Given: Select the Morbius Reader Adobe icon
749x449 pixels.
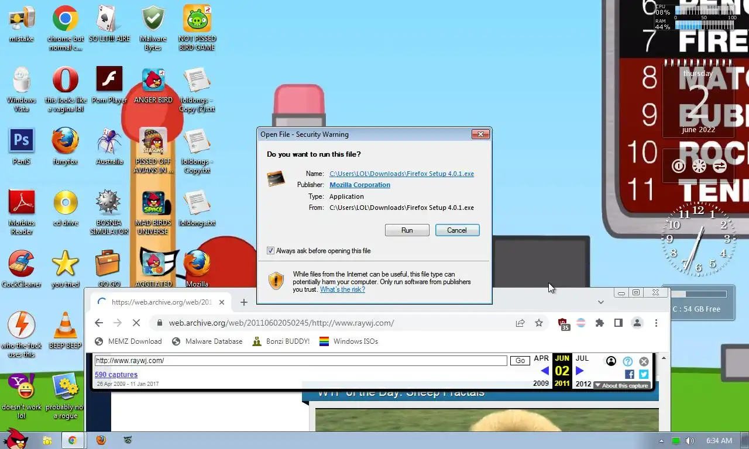Looking at the screenshot, I should click(x=22, y=212).
